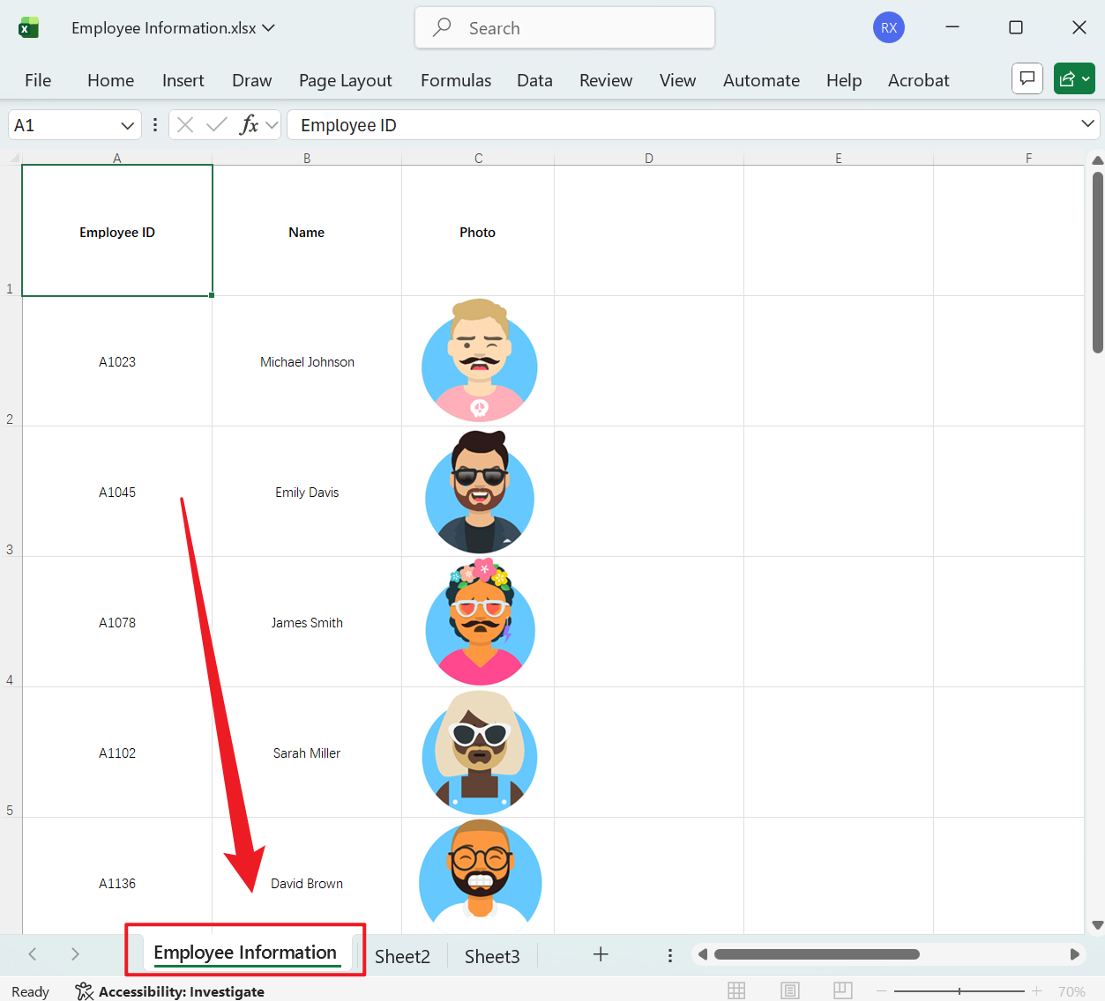Open the Comments icon near the ribbon
Image resolution: width=1105 pixels, height=1001 pixels.
click(x=1027, y=78)
